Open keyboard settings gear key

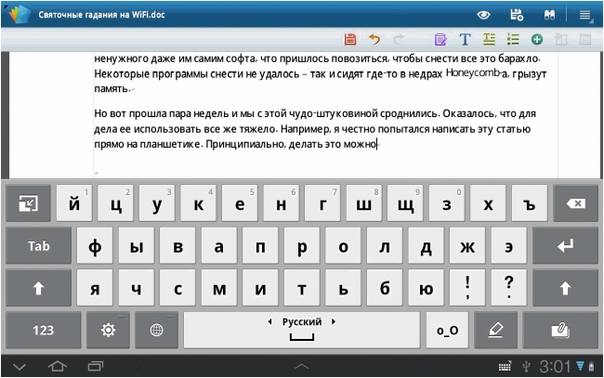point(108,330)
